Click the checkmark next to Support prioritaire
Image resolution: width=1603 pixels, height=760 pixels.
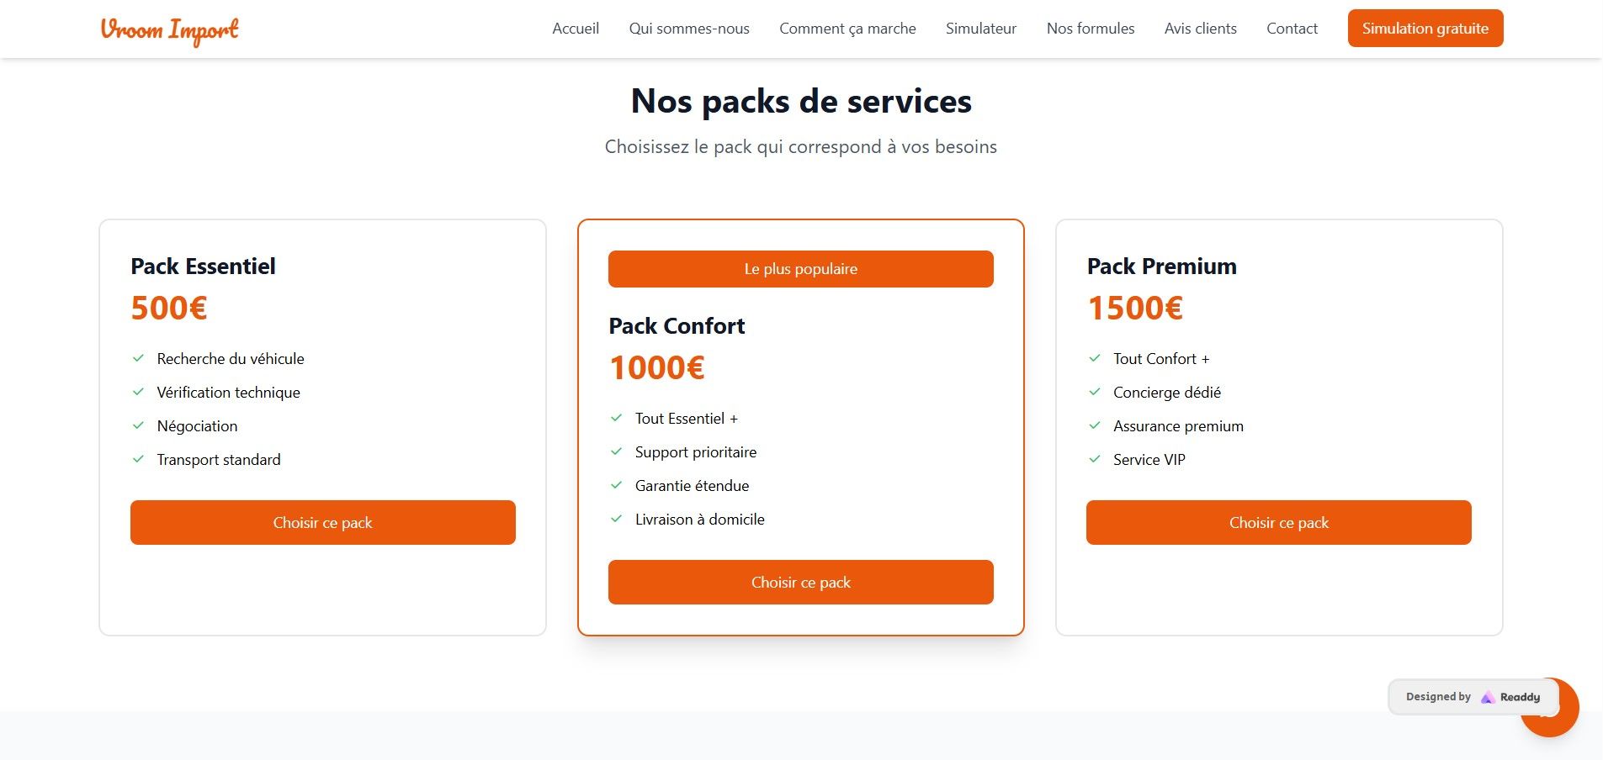pyautogui.click(x=617, y=451)
